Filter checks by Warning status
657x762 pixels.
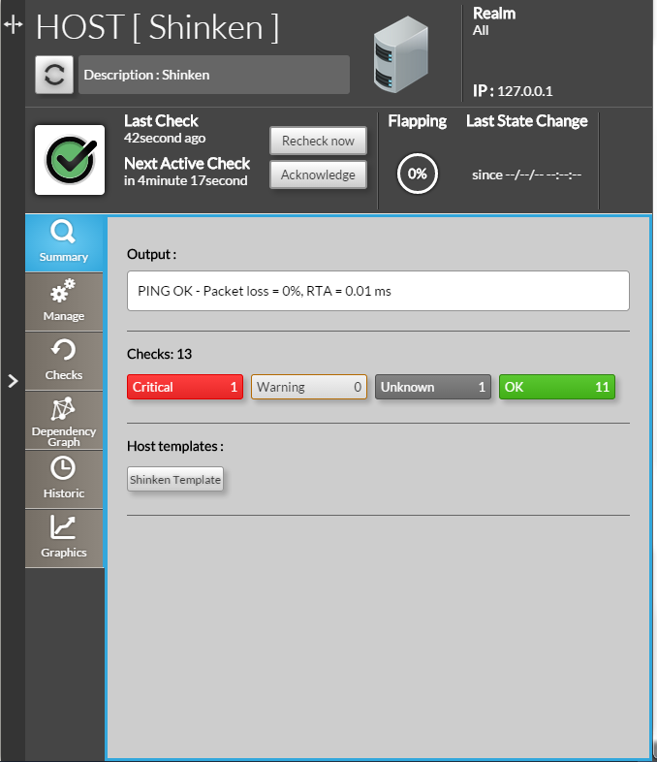309,387
